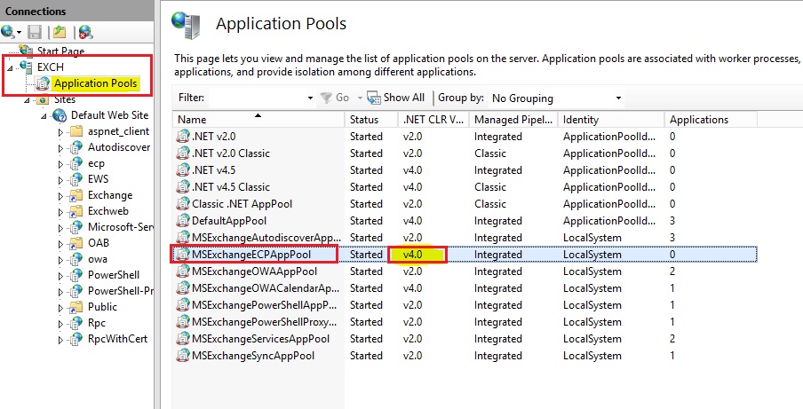Select Classic .NET AppPool row
Viewport: 803px width, 409px height.
point(465,204)
